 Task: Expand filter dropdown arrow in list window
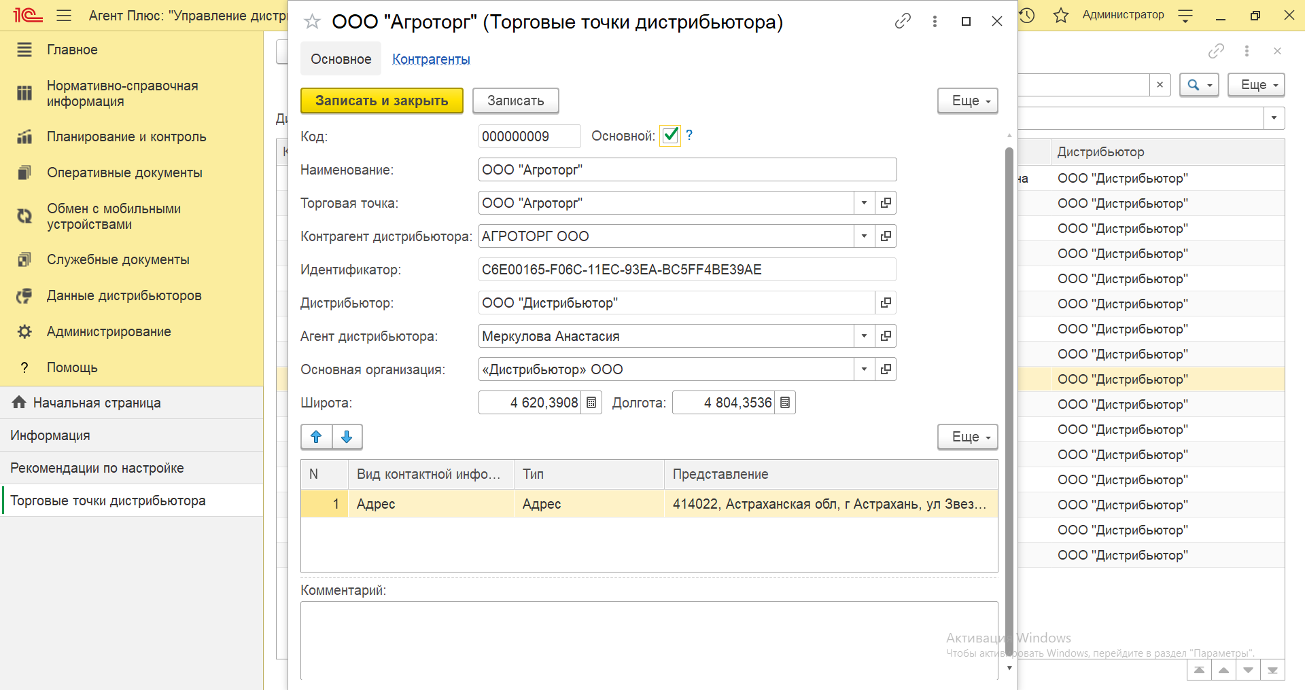(x=1274, y=118)
